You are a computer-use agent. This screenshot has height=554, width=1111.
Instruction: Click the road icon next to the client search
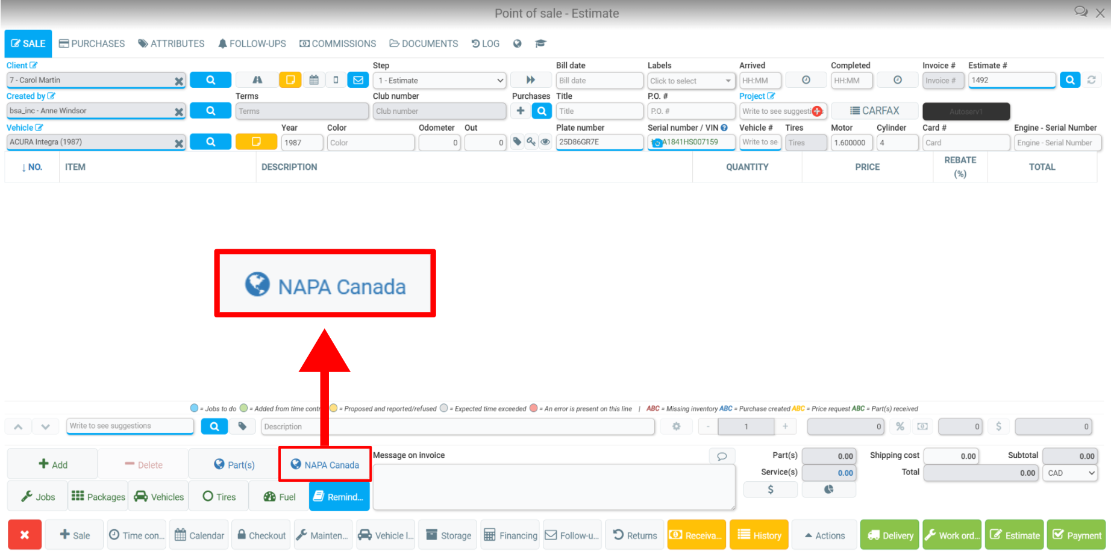click(x=257, y=80)
